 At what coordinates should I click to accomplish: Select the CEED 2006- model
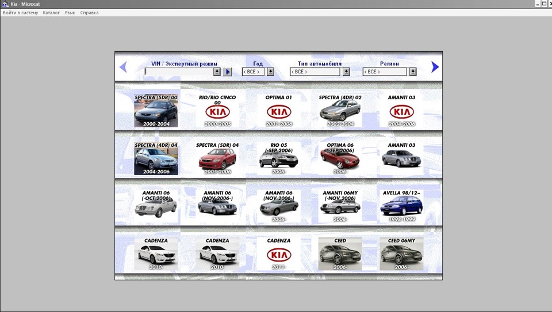(x=340, y=253)
